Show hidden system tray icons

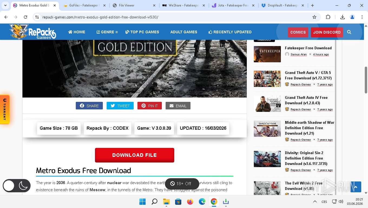click(x=315, y=201)
